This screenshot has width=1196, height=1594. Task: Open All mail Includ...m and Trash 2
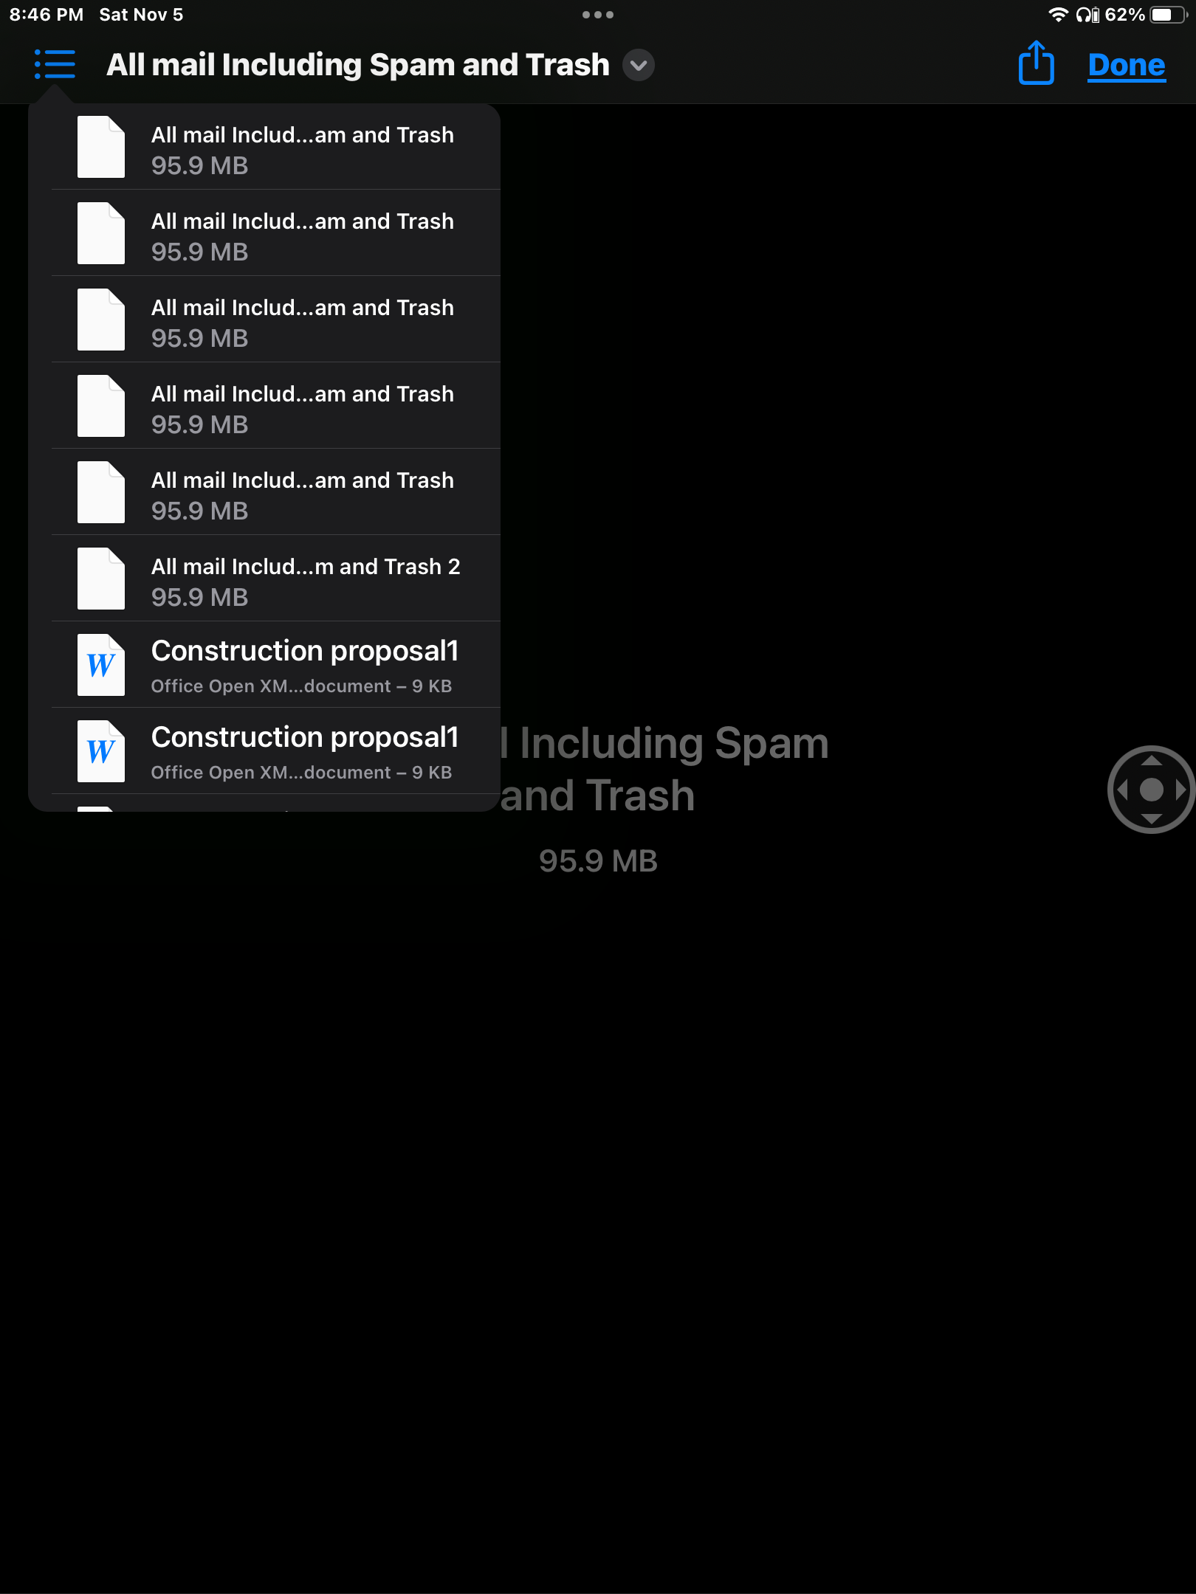click(x=276, y=579)
